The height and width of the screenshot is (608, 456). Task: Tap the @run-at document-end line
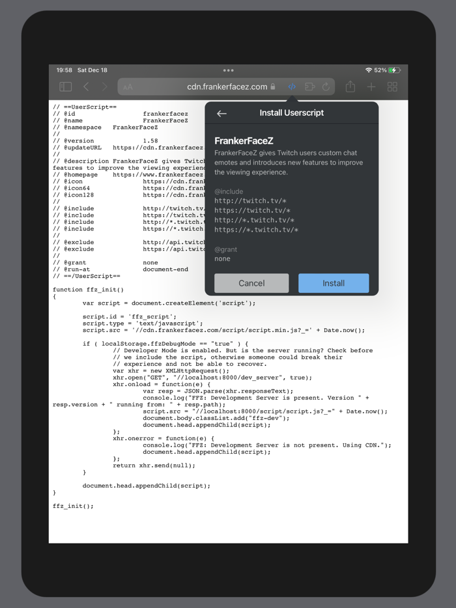(121, 269)
